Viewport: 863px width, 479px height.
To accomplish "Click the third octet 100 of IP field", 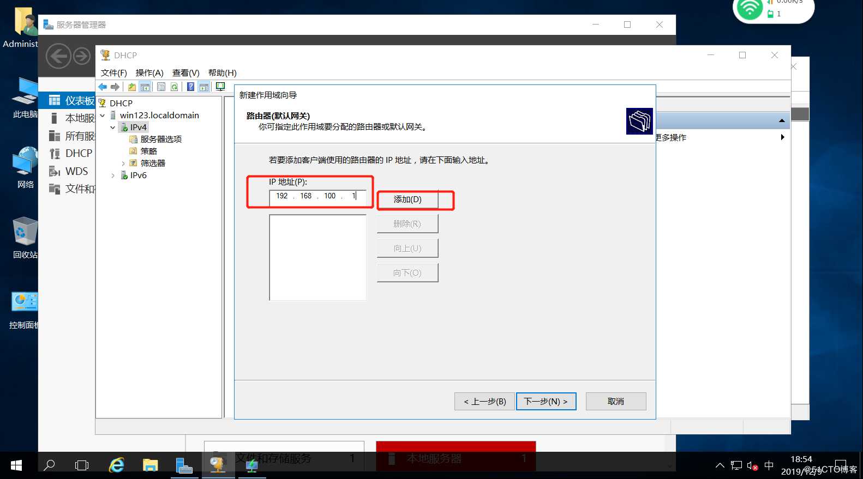I will 329,196.
